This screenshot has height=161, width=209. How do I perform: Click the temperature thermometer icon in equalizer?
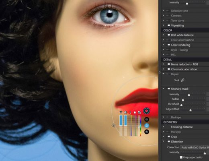[130, 112]
